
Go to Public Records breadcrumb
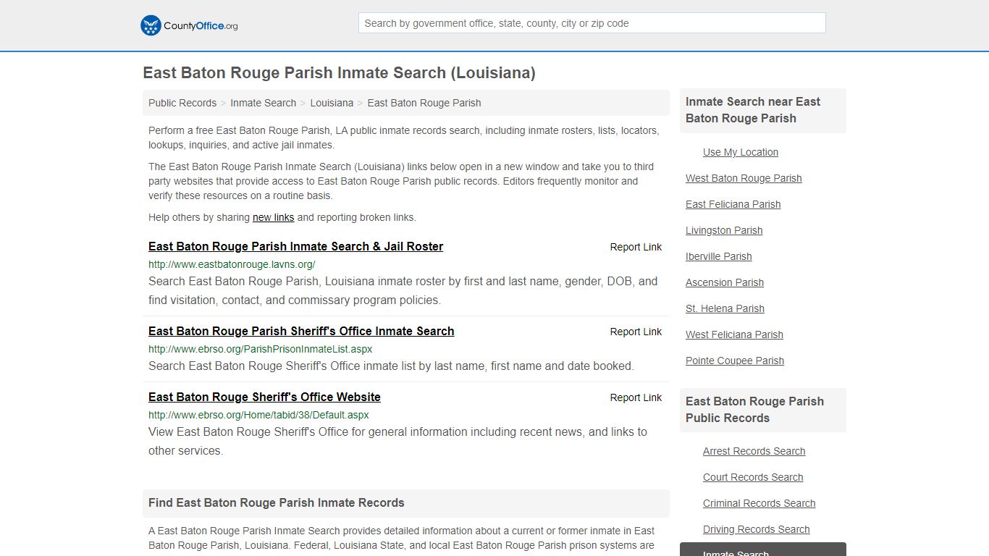[182, 103]
